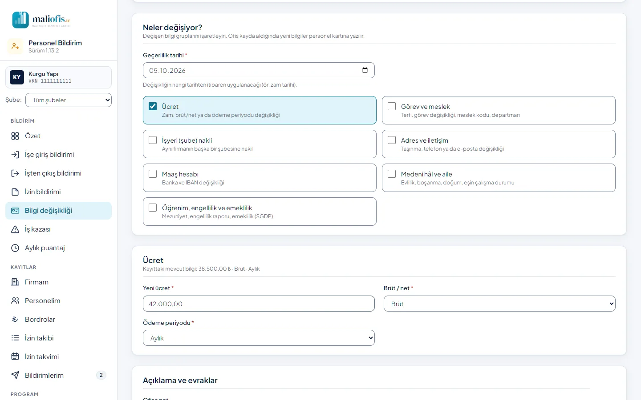This screenshot has height=400, width=641.
Task: Click the Bordrolar lira icon
Action: pos(15,320)
